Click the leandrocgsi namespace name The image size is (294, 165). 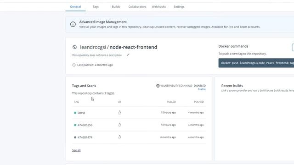pos(93,47)
